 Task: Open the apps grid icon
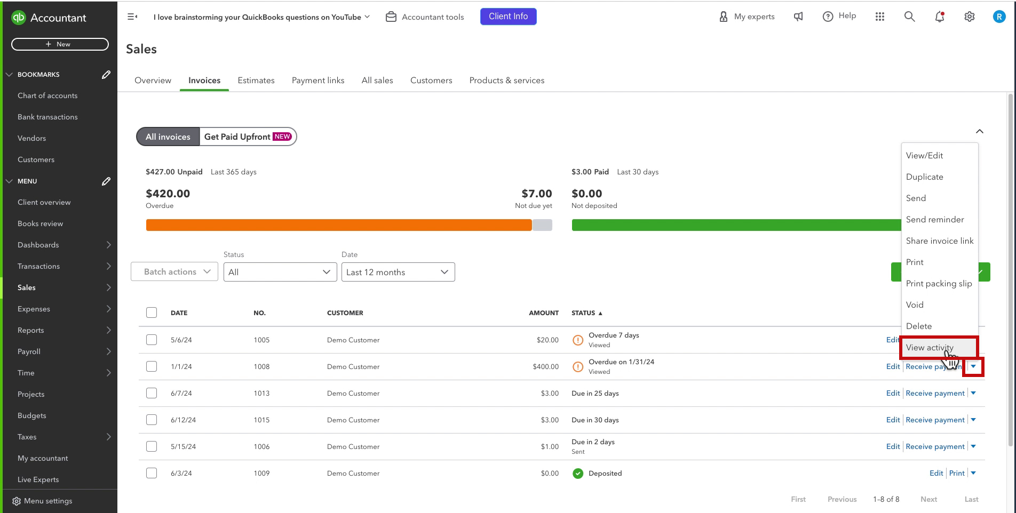point(880,17)
